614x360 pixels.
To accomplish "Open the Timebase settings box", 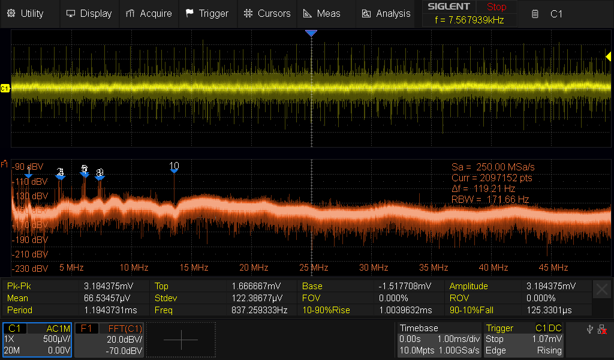I will tap(439, 340).
